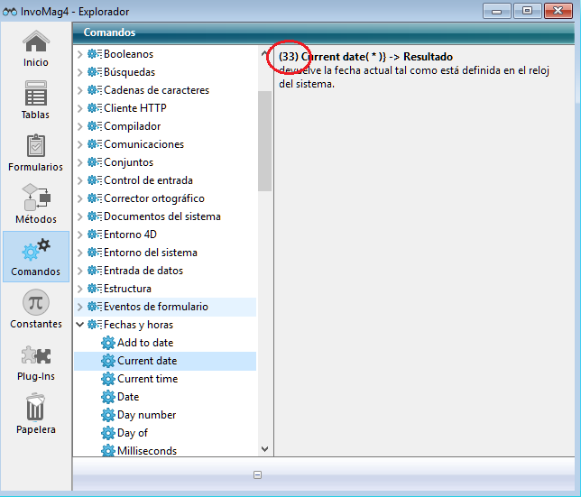Screen dimensions: 581x497
Task: Click the Estructura tree item
Action: tap(127, 289)
